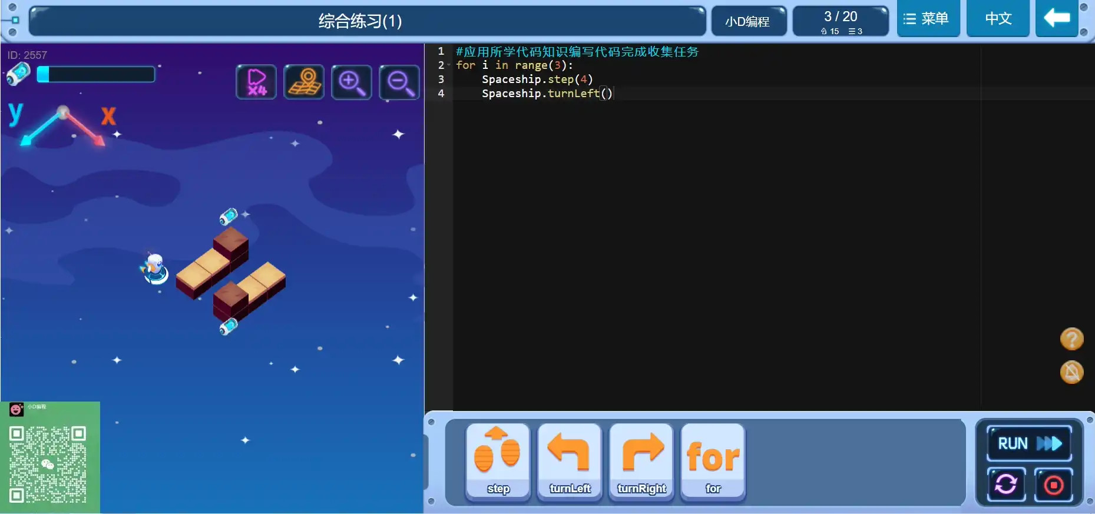Toggle the mute notification bell
The image size is (1095, 514).
tap(1071, 372)
